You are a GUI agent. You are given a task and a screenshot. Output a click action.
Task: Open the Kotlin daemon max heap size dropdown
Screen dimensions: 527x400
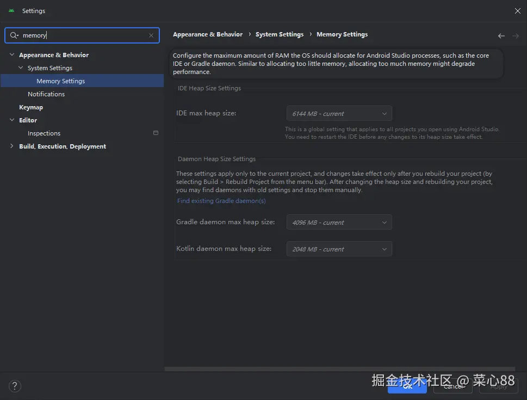(339, 249)
